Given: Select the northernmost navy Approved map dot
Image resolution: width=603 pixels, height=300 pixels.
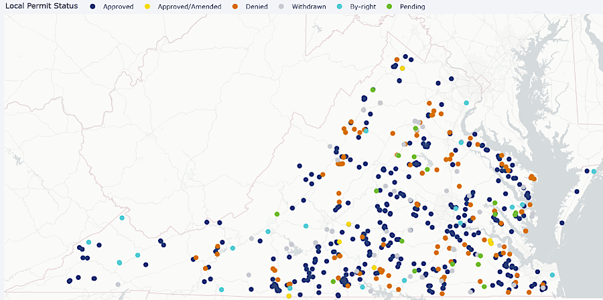Looking at the screenshot, I should click(405, 56).
